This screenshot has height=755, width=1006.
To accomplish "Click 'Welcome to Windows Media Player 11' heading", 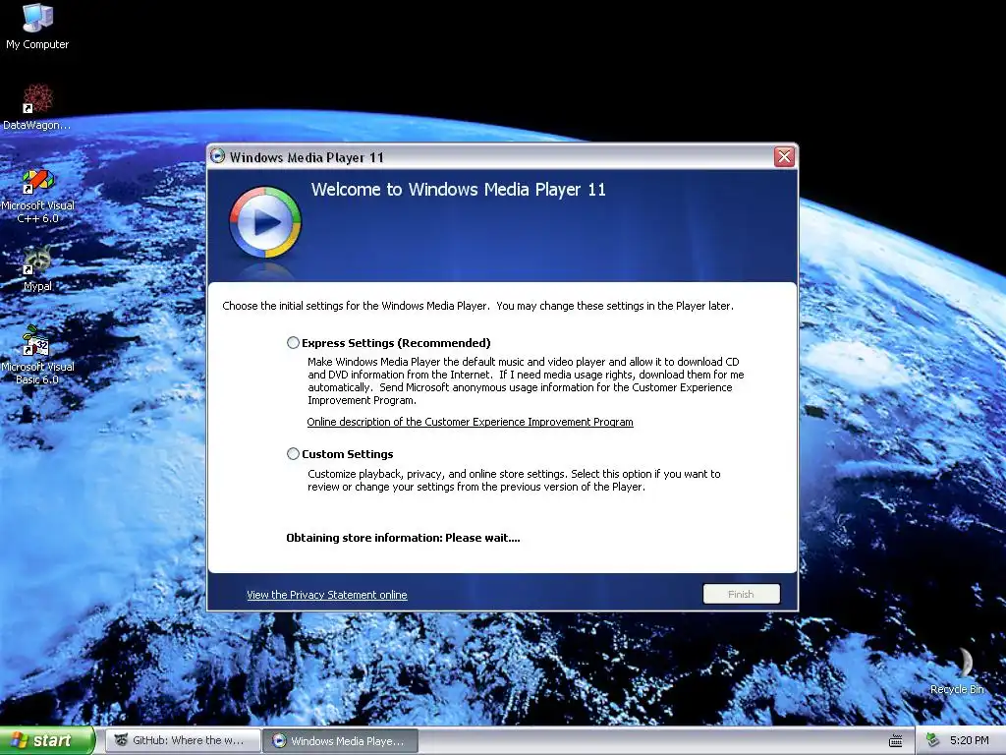I will 458,190.
